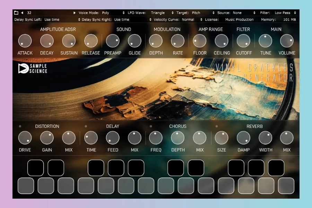Image resolution: width=312 pixels, height=208 pixels.
Task: Click the filter CUTOFF knob
Action: [244, 41]
